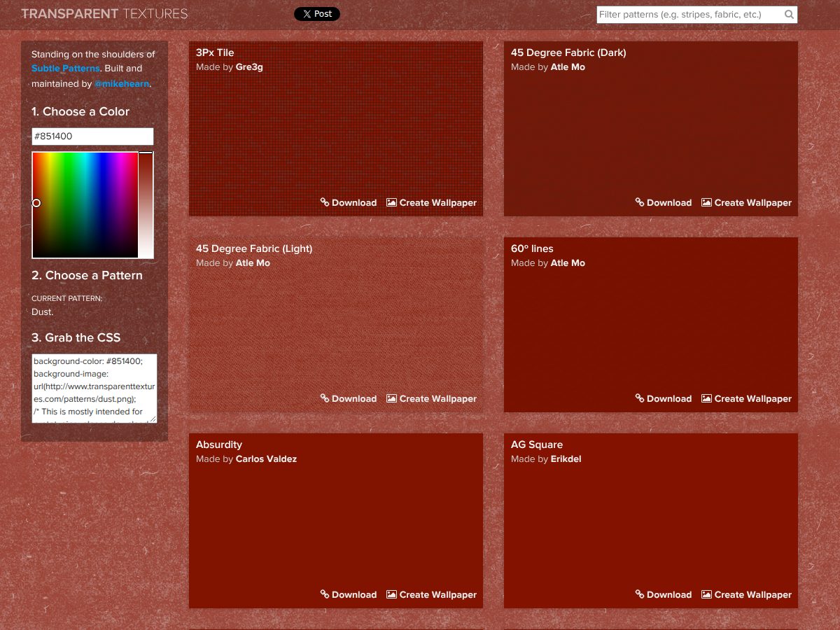This screenshot has height=630, width=840.
Task: Click the '1. Choose a Color' heading
Action: tap(80, 112)
